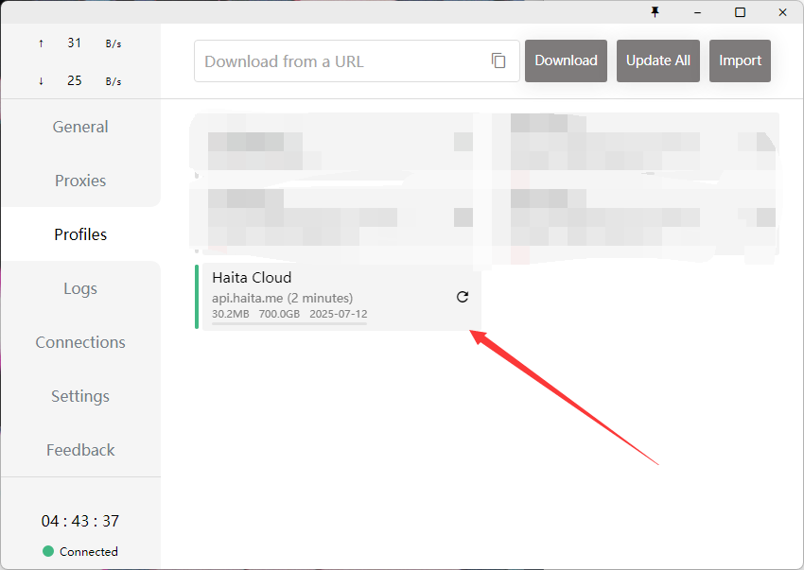This screenshot has height=570, width=804.
Task: Switch to the Proxies tab
Action: [80, 181]
